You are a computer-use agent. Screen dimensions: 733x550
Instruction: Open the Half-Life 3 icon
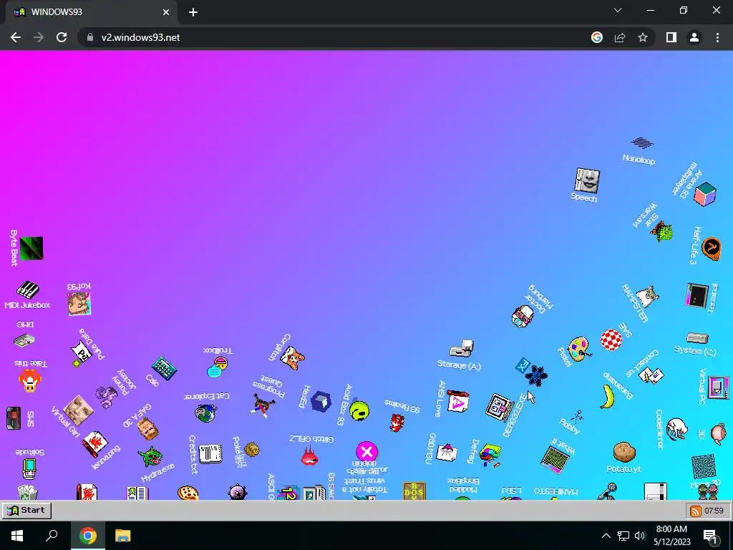pyautogui.click(x=711, y=249)
